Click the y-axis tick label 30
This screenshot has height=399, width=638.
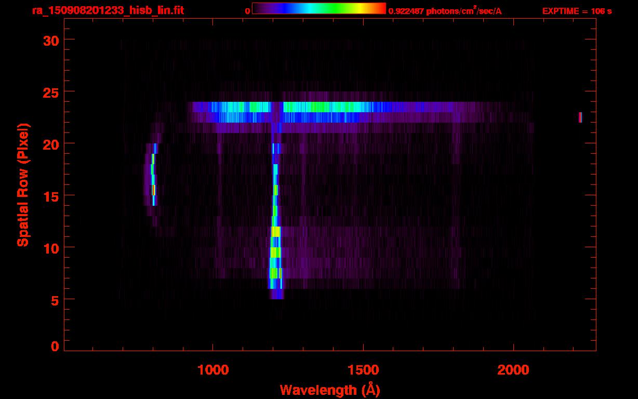(50, 40)
